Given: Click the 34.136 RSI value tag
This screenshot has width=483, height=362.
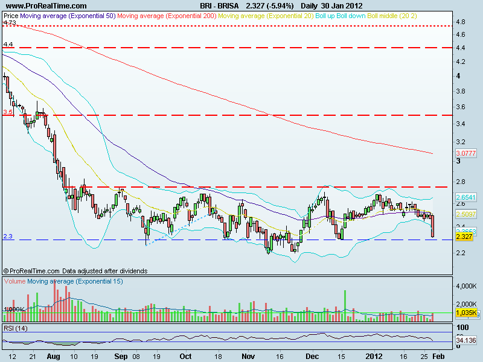Looking at the screenshot, I should click(466, 340).
